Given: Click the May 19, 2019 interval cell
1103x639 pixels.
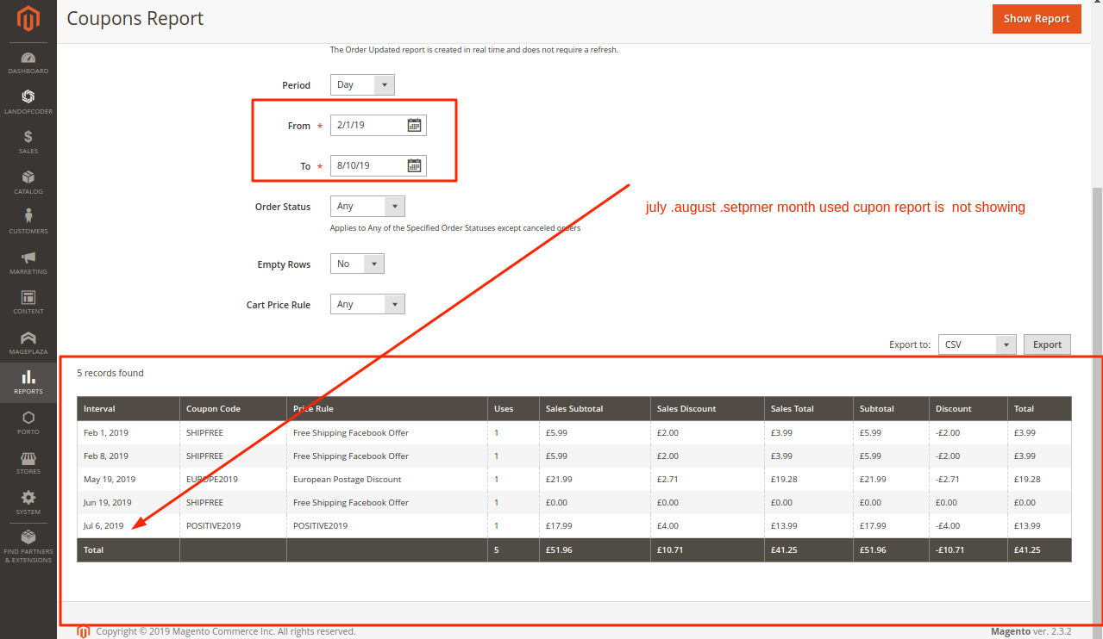Looking at the screenshot, I should (x=128, y=479).
